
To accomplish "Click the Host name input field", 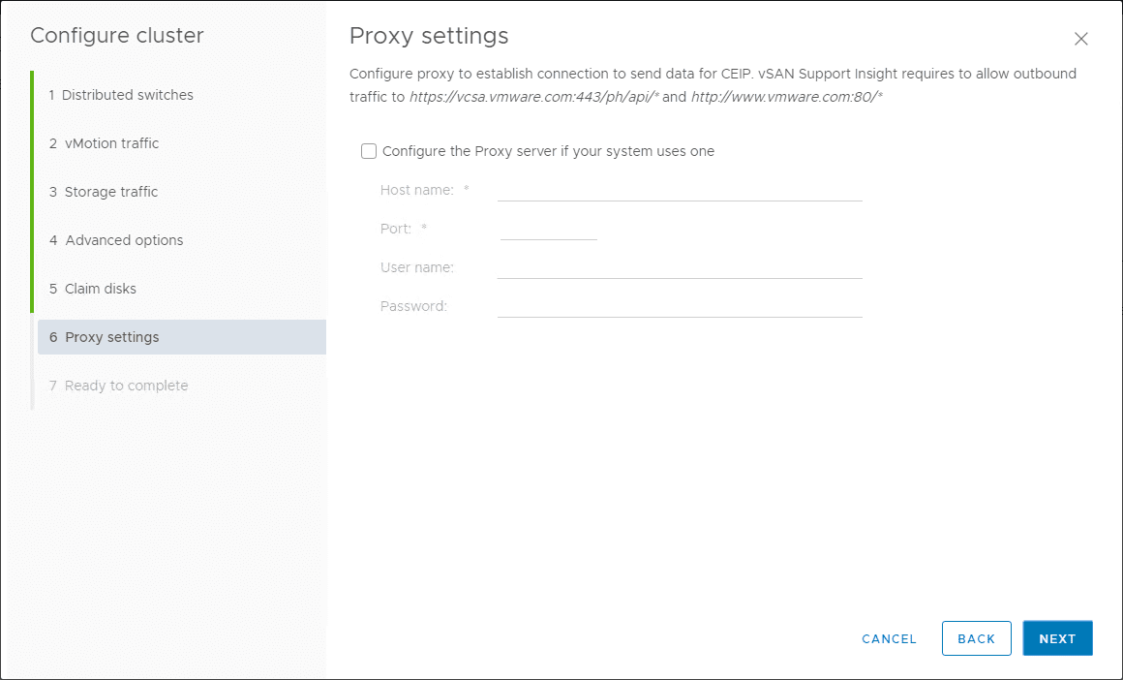I will [x=679, y=190].
